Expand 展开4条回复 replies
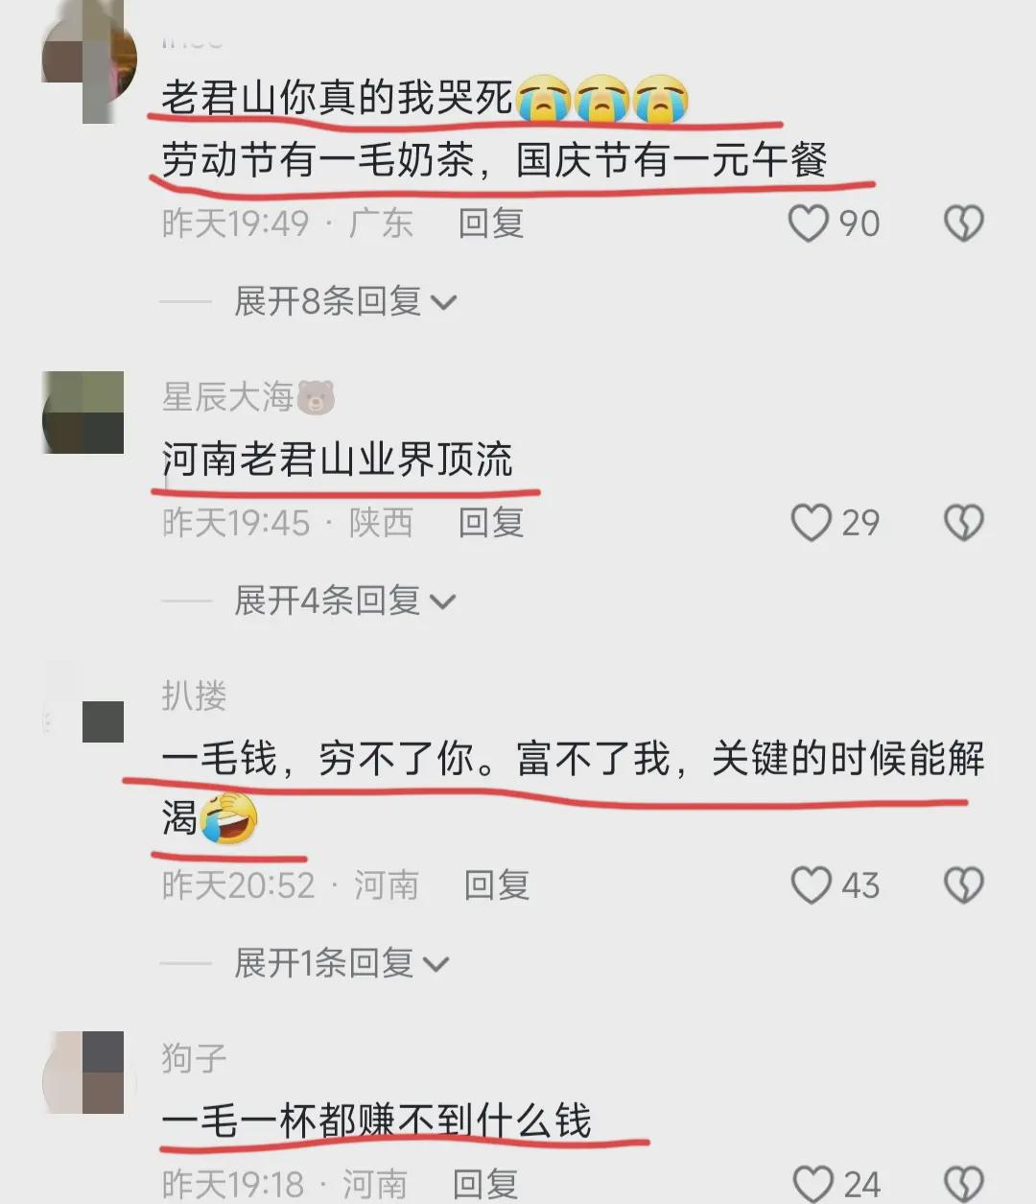1036x1204 pixels. (345, 601)
